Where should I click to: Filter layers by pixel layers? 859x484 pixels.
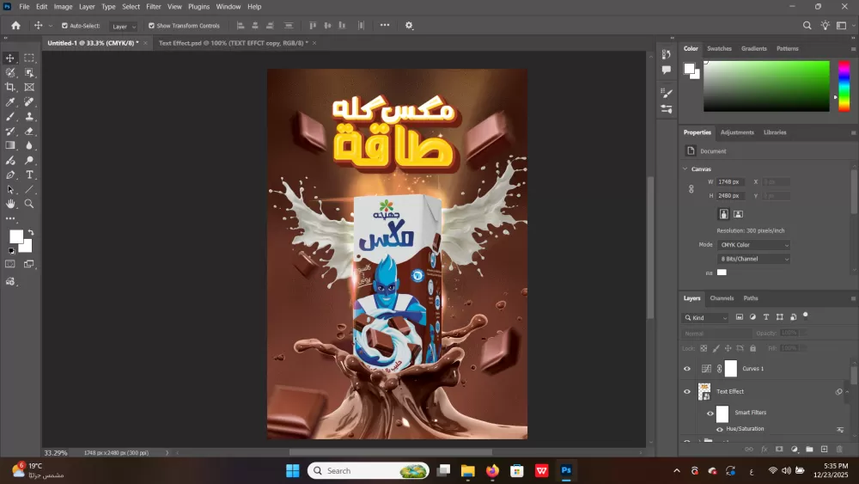(739, 317)
